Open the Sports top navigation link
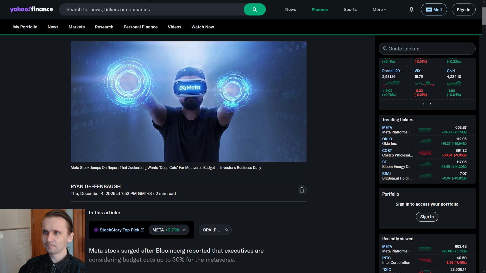Viewport: 486px width, 273px height. [350, 10]
